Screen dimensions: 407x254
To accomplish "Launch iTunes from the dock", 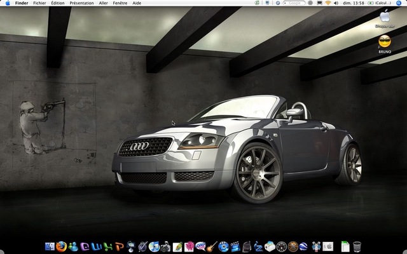I will [154, 246].
